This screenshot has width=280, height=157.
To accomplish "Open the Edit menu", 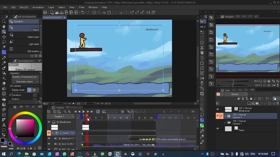I will 13,7.
